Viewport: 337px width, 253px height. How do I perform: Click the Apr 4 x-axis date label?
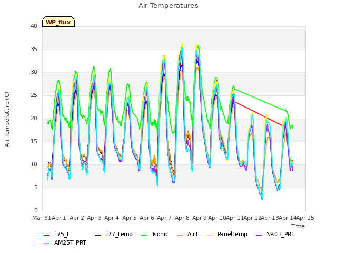pos(112,218)
